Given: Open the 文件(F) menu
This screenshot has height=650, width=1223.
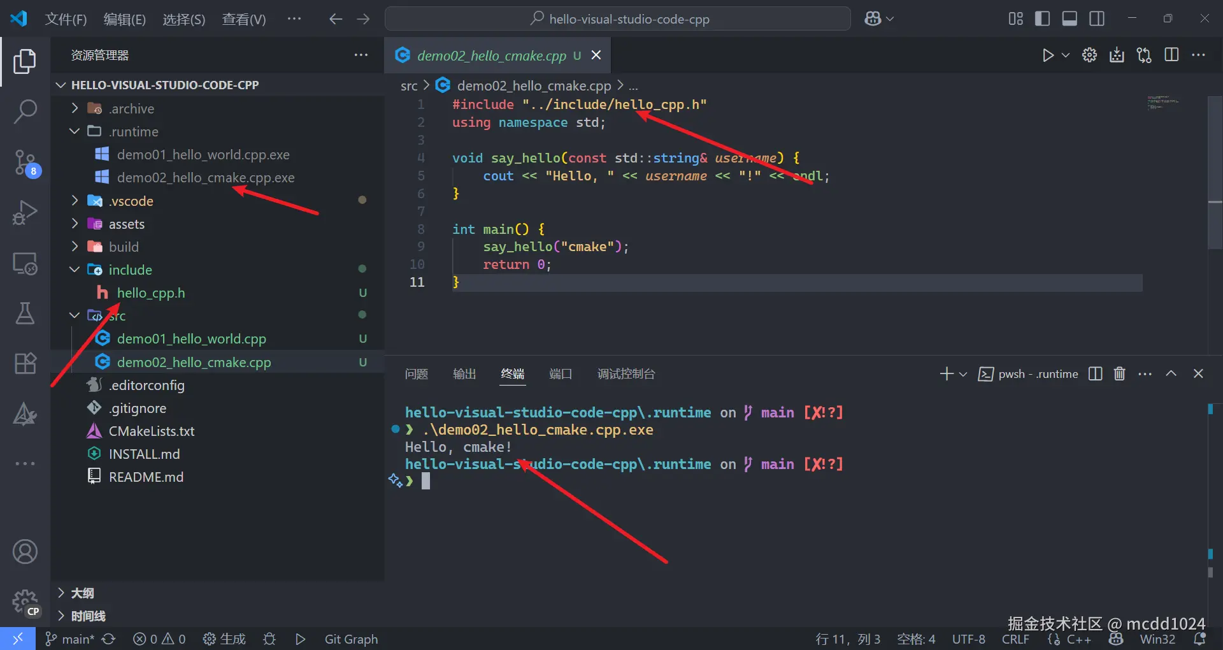Looking at the screenshot, I should click(66, 19).
